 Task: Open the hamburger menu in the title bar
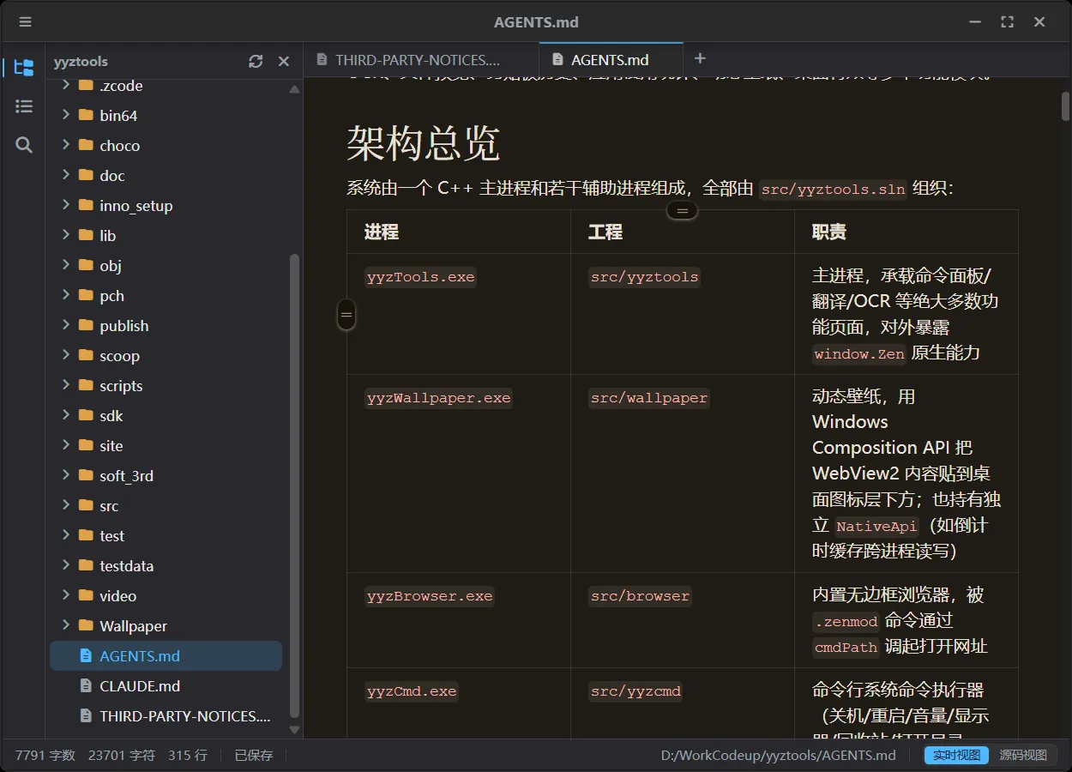[x=25, y=22]
